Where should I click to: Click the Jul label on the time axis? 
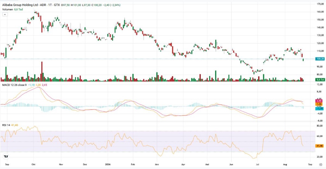[257, 165]
